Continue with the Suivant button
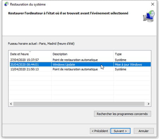The width and height of the screenshot is (159, 139). [x=120, y=131]
